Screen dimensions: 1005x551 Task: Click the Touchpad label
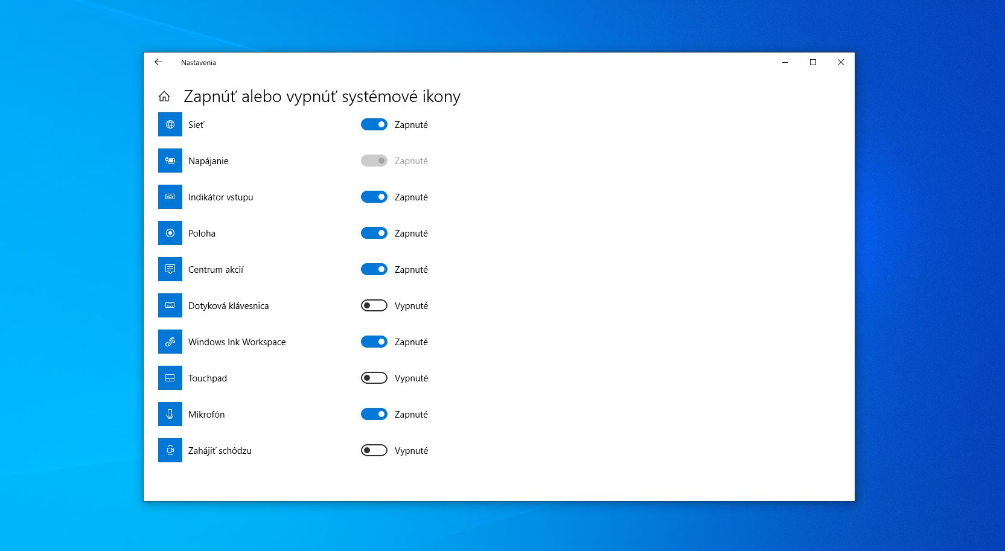tap(208, 378)
